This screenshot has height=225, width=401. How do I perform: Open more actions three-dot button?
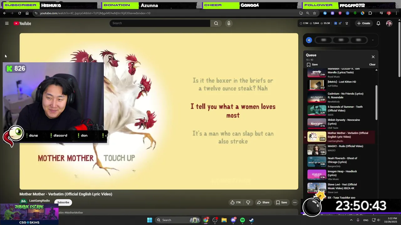(x=295, y=202)
